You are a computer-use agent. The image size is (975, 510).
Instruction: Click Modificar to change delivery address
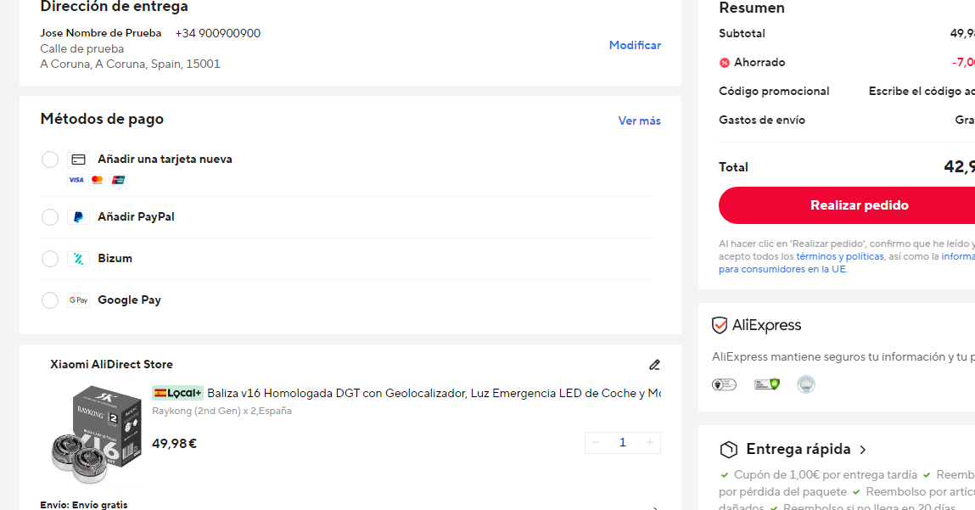(635, 46)
